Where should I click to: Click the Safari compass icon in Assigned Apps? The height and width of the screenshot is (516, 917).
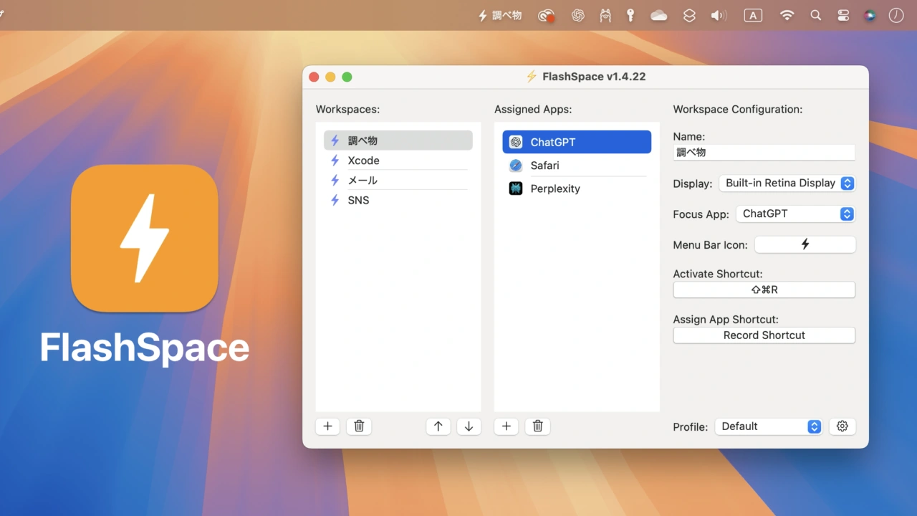coord(516,166)
